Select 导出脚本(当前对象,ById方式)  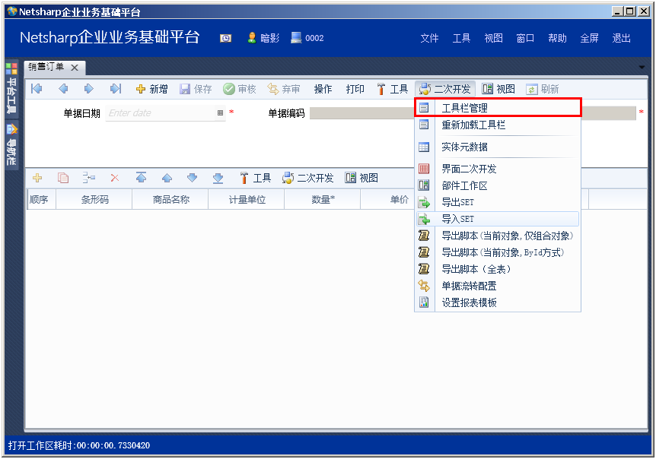498,252
